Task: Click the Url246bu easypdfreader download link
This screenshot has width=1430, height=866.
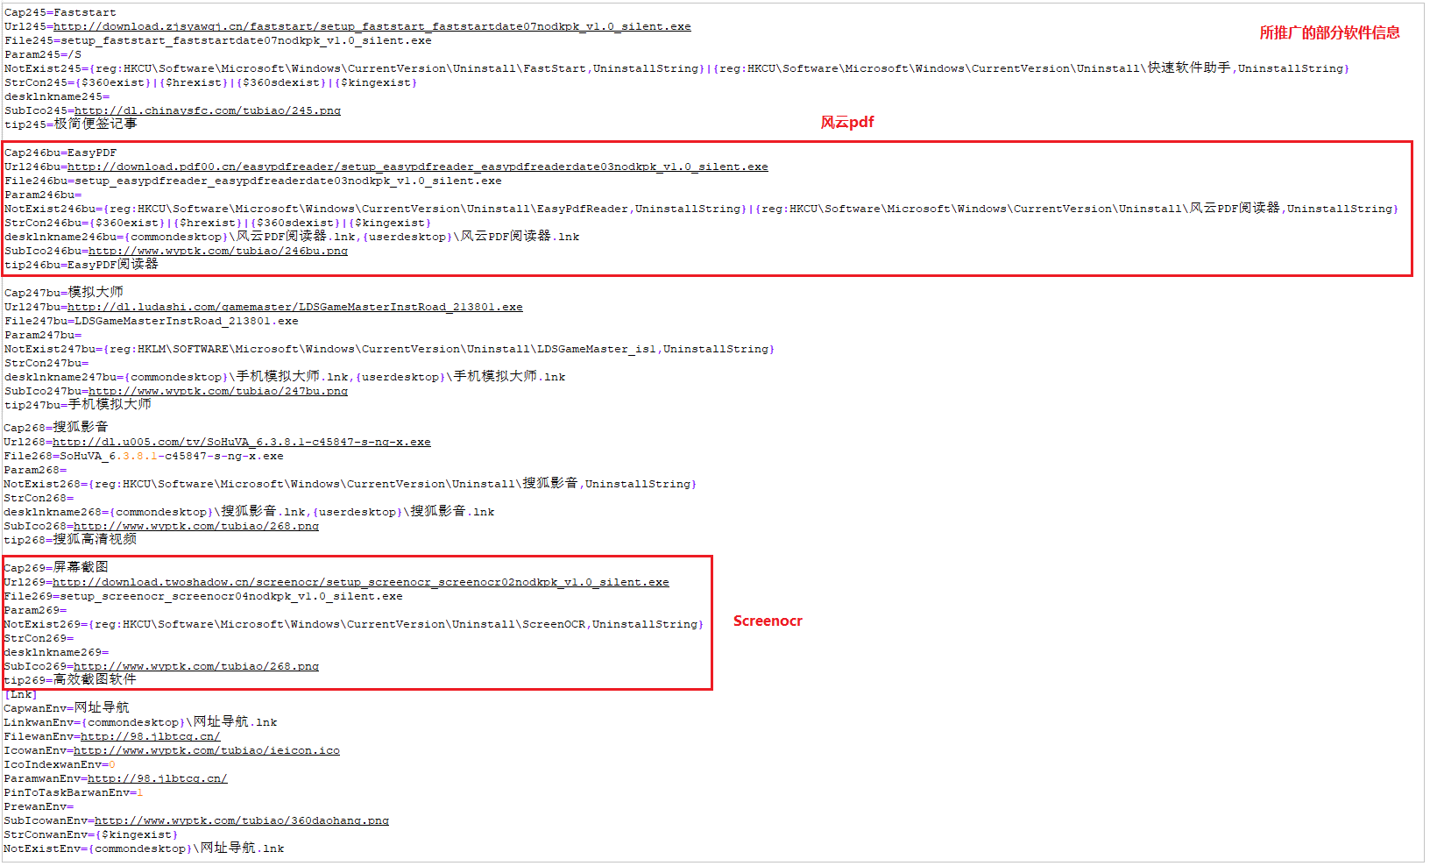Action: 417,167
